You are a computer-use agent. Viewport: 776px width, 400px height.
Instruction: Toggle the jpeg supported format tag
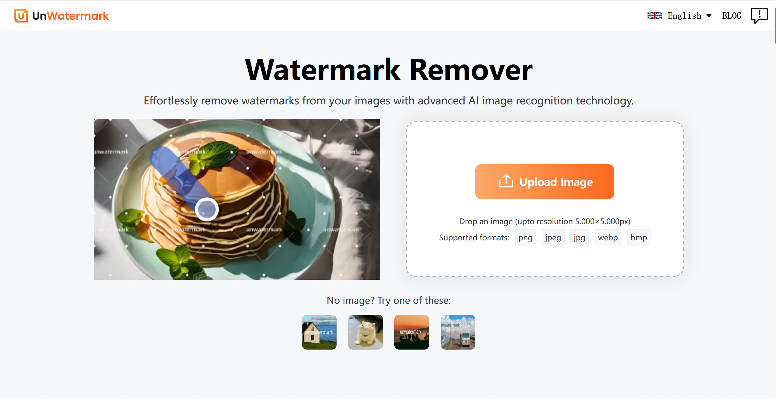pyautogui.click(x=553, y=237)
